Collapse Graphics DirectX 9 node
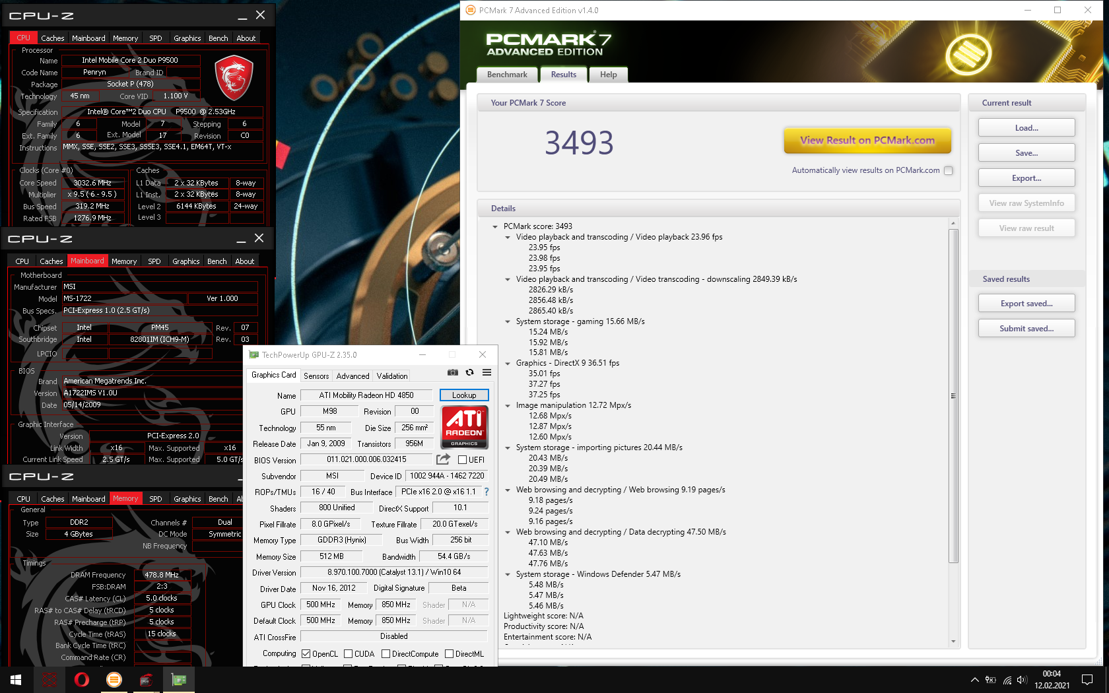The image size is (1109, 693). tap(508, 363)
